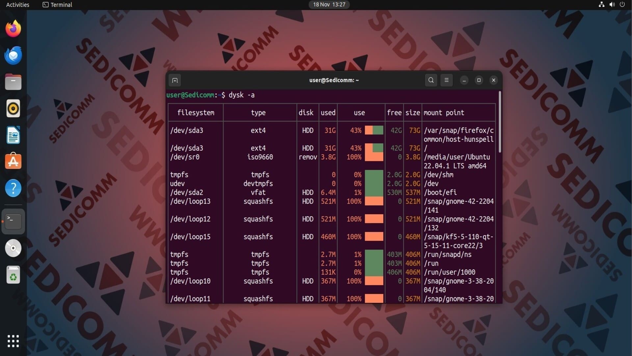The height and width of the screenshot is (356, 632).
Task: Minimize the terminal window
Action: tap(464, 80)
